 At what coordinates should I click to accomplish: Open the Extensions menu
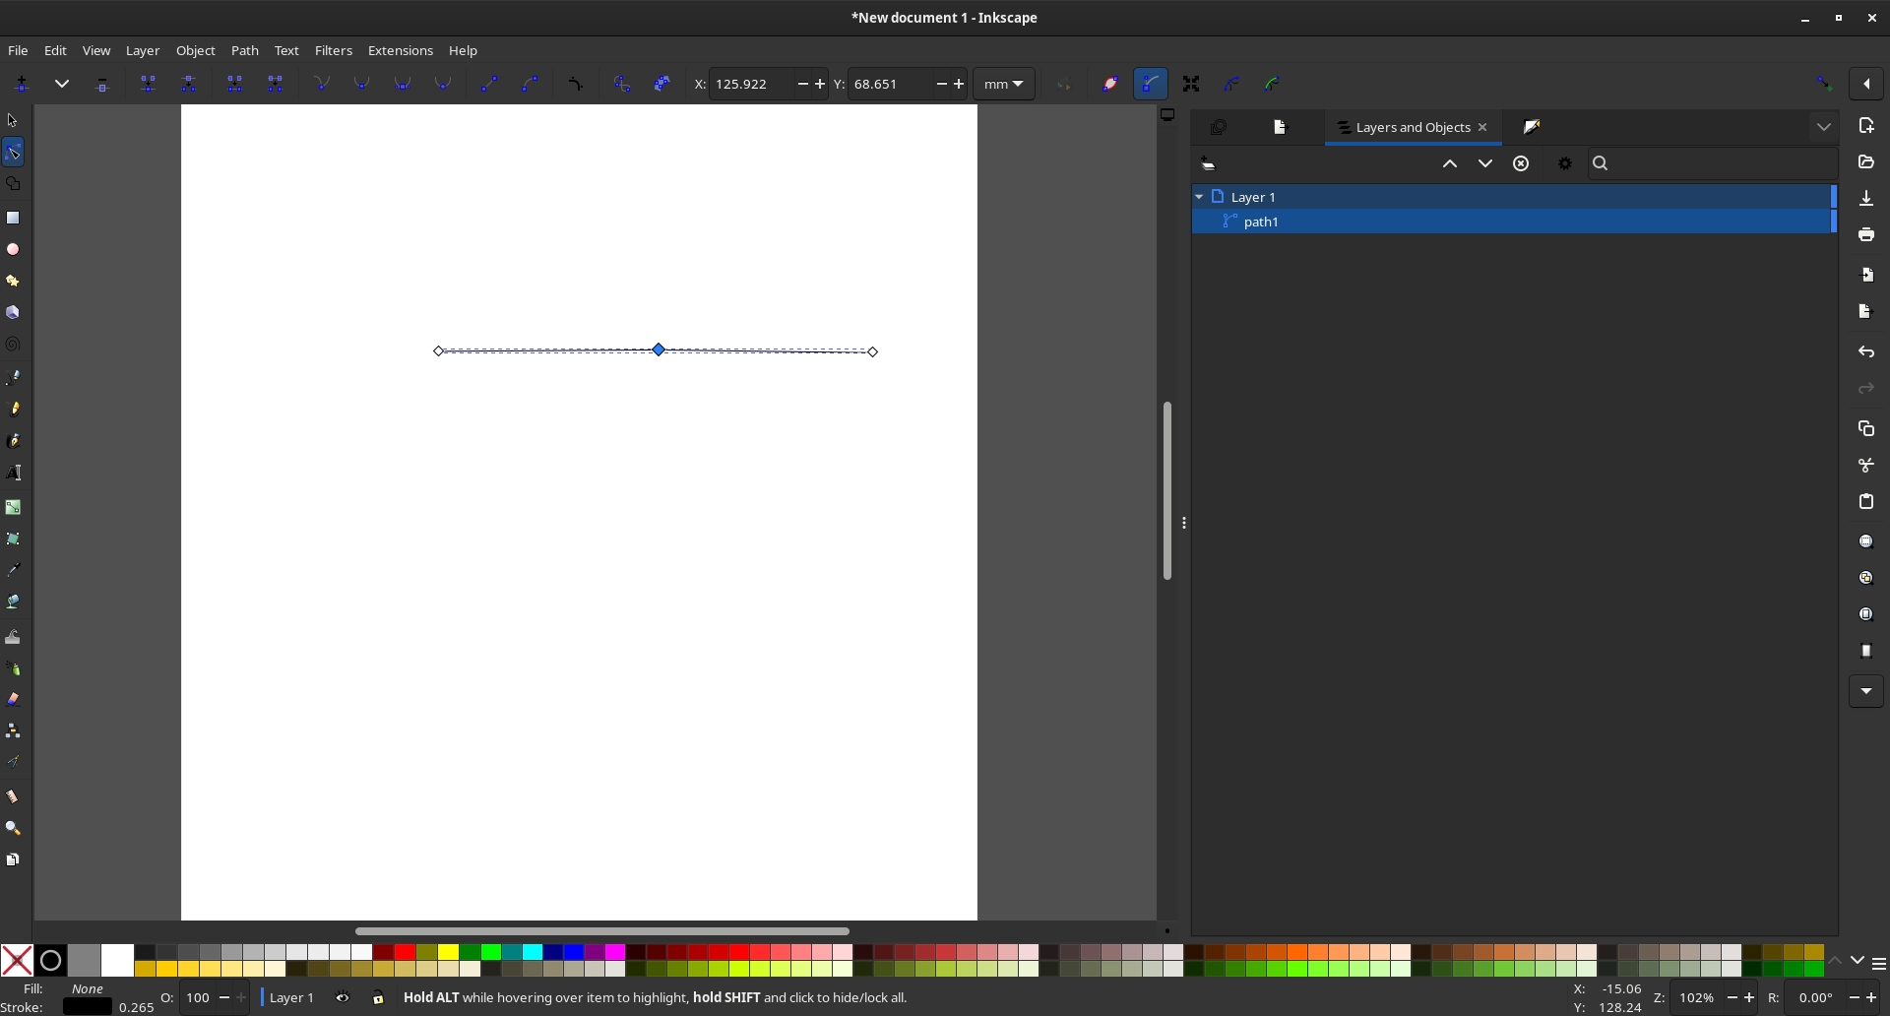[x=400, y=50]
